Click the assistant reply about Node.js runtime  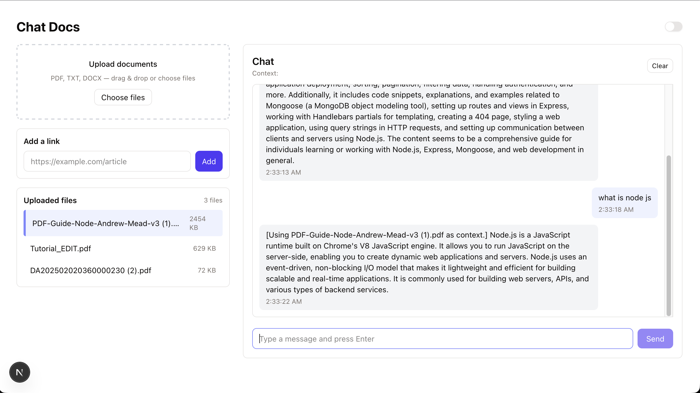tap(427, 262)
